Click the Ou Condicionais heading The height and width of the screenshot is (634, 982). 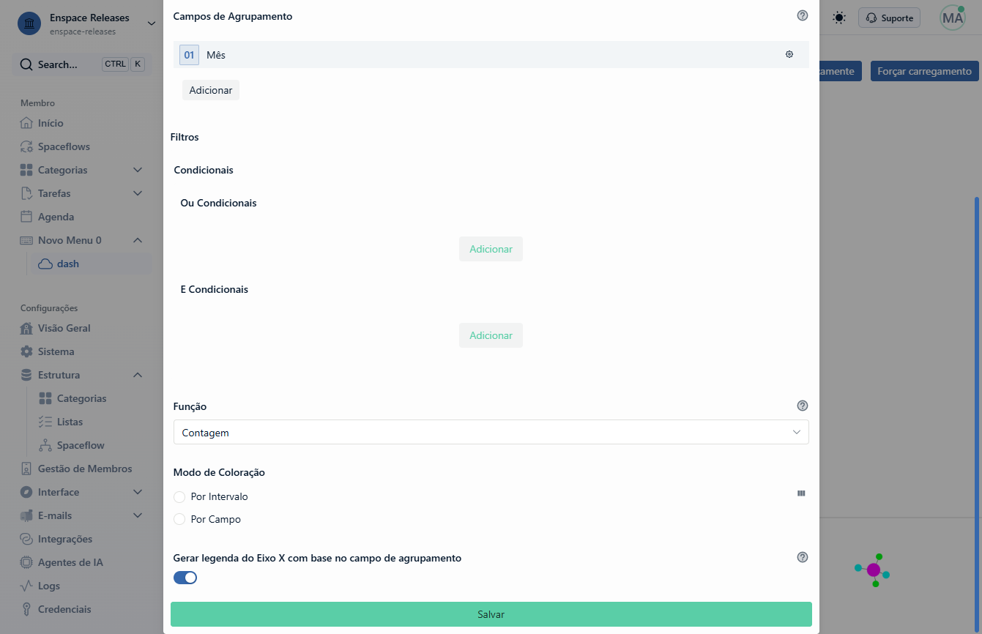coord(218,203)
